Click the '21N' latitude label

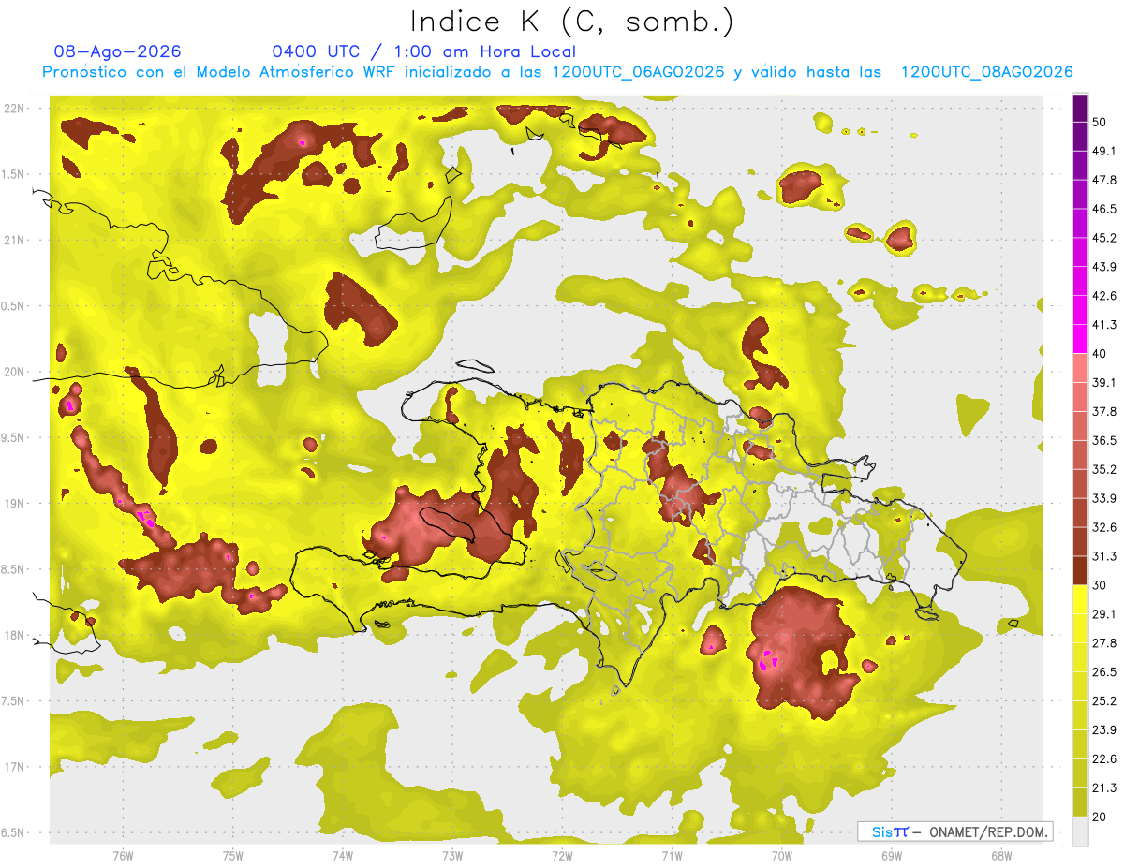[15, 240]
